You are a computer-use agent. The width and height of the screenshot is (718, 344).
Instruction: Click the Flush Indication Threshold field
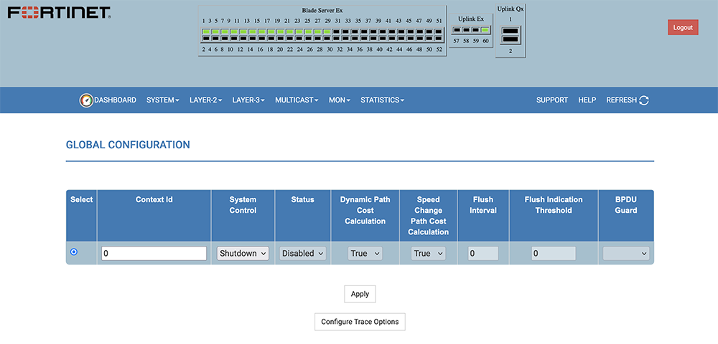point(554,253)
